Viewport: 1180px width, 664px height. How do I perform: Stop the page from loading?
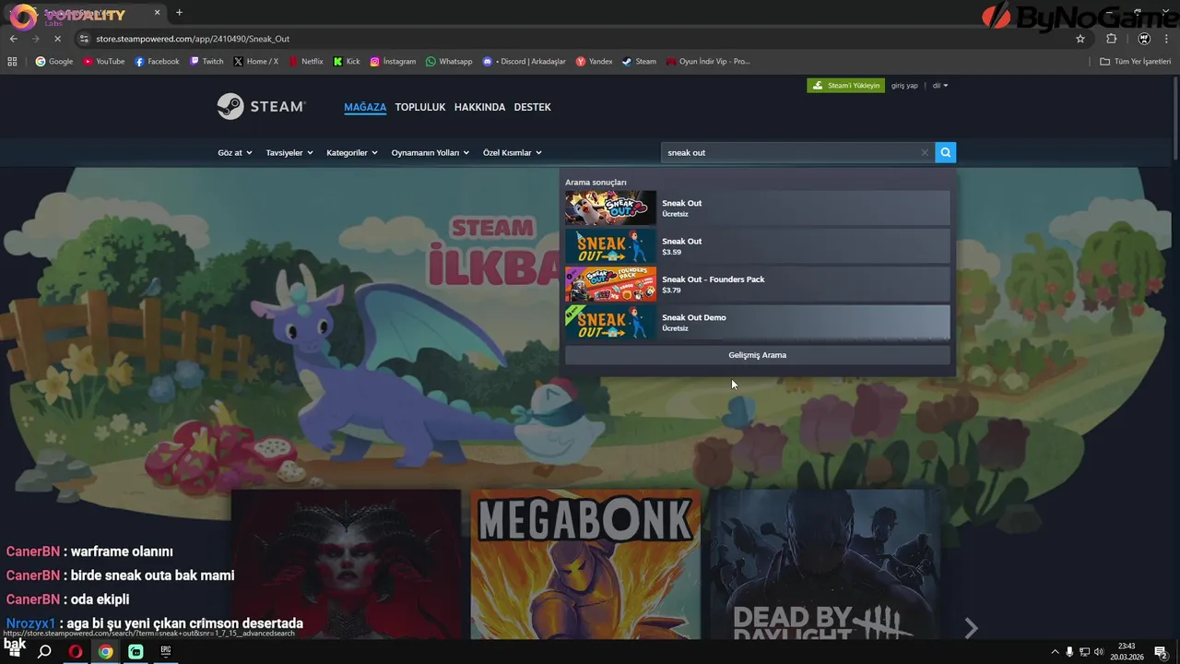(x=57, y=39)
